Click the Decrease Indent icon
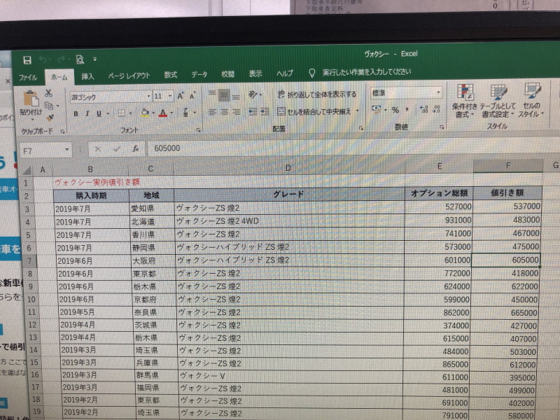This screenshot has height=420, width=560. (x=253, y=112)
